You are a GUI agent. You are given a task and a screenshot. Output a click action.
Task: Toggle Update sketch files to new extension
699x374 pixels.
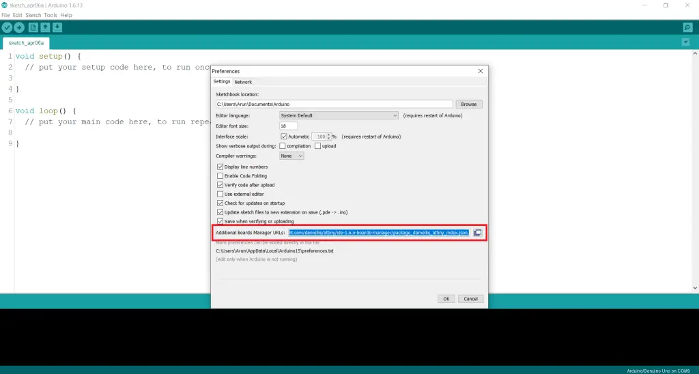(x=220, y=213)
